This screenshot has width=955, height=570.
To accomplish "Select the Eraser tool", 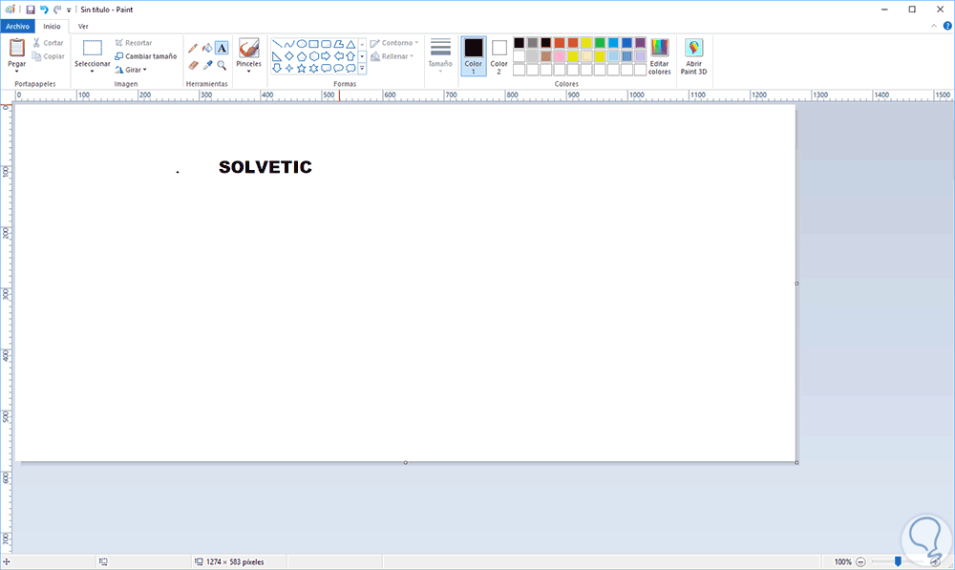I will pyautogui.click(x=193, y=65).
